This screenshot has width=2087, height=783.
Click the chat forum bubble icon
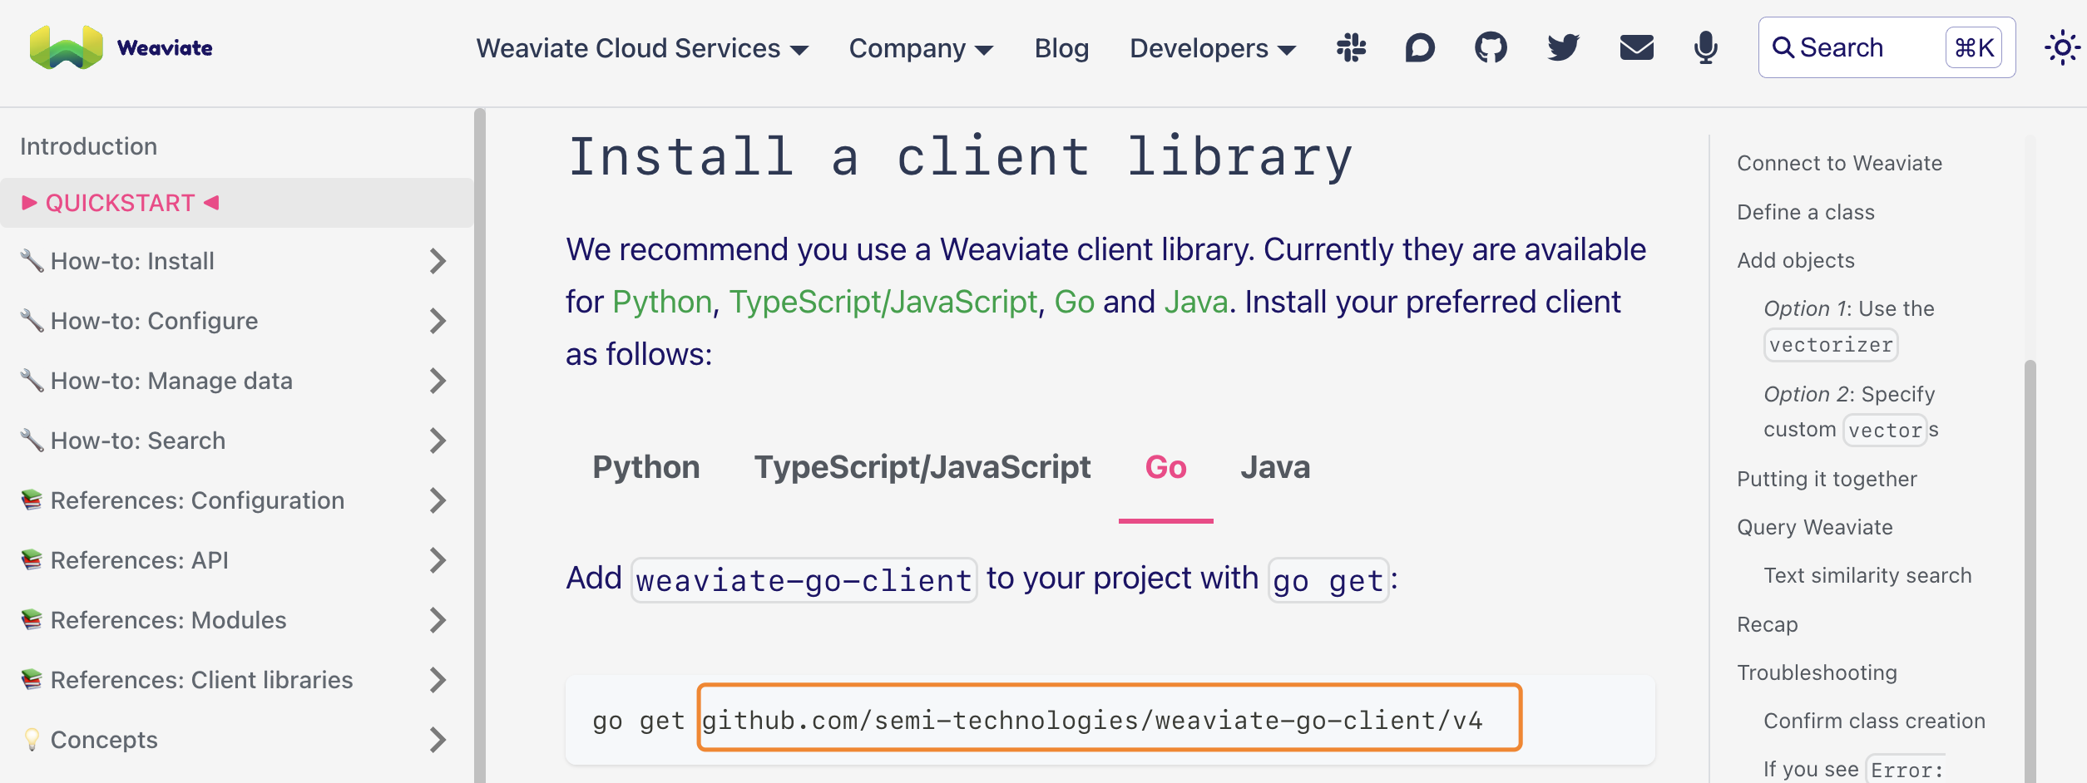tap(1419, 47)
